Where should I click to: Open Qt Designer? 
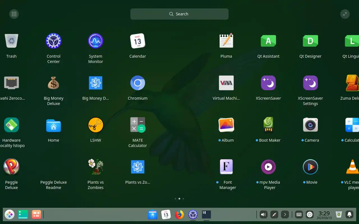(310, 41)
